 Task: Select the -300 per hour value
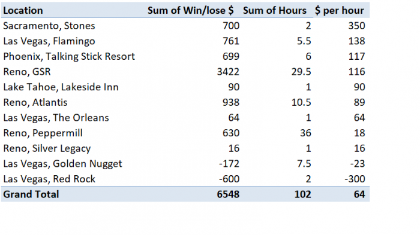click(355, 179)
